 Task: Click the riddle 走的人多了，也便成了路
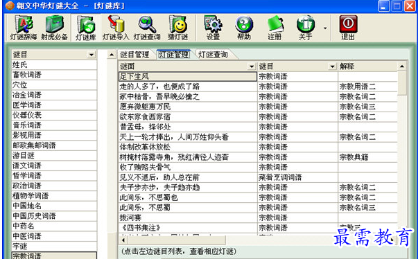point(188,87)
